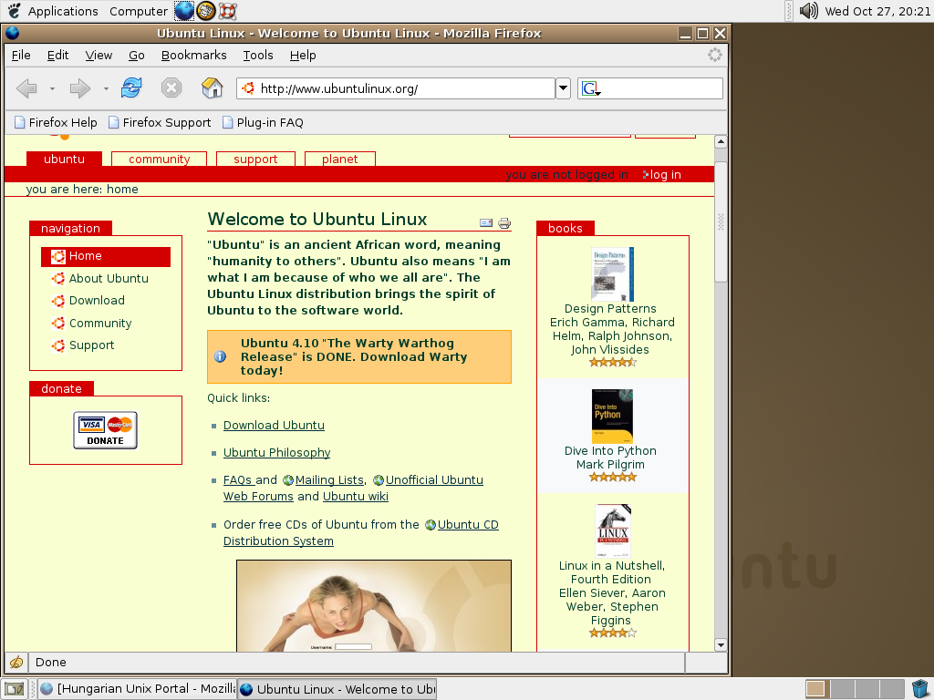Open the Trash icon in bottom panel
The width and height of the screenshot is (934, 700).
click(x=920, y=689)
